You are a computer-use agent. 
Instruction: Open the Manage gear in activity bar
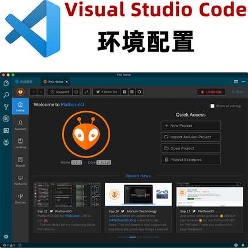pos(6,236)
